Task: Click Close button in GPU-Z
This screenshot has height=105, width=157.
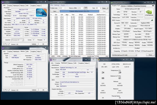Action: click(150, 55)
